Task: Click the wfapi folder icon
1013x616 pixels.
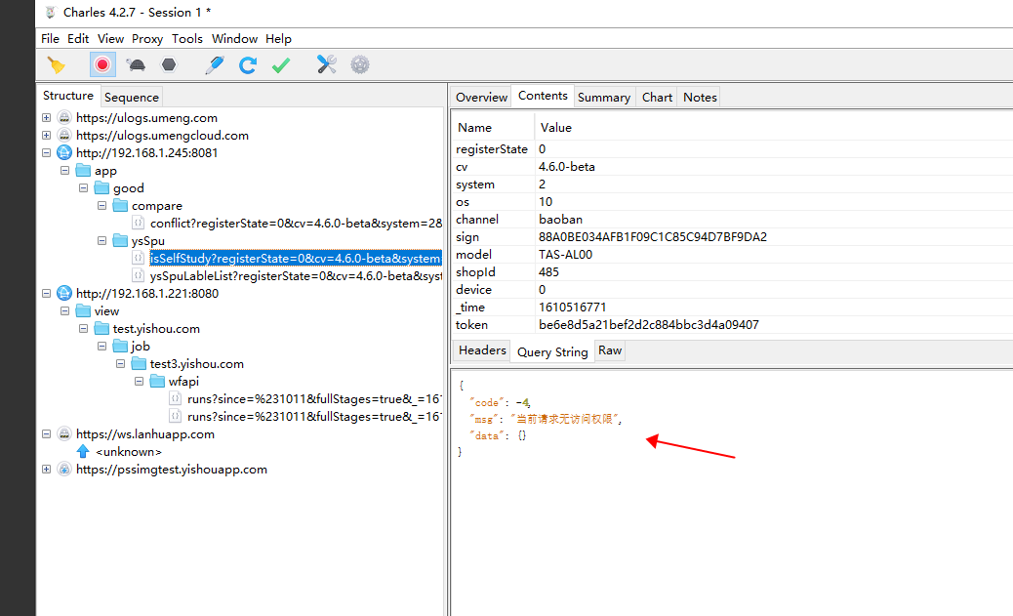Action: point(158,382)
